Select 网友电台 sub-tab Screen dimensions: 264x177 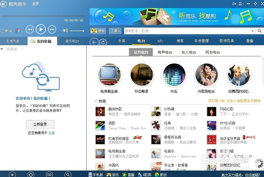click(213, 52)
